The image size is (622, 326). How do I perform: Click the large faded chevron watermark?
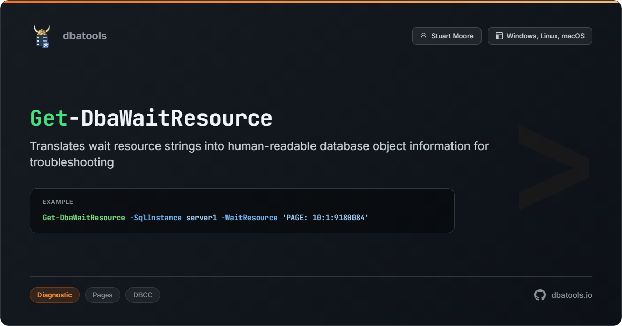coord(554,168)
